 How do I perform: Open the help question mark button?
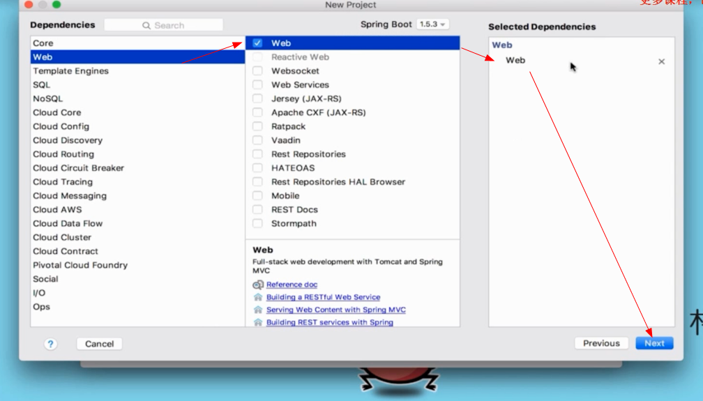click(x=51, y=344)
